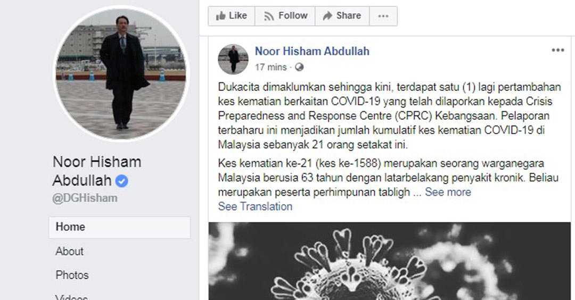Click the Share arrow icon
The image size is (575, 300).
click(x=327, y=16)
